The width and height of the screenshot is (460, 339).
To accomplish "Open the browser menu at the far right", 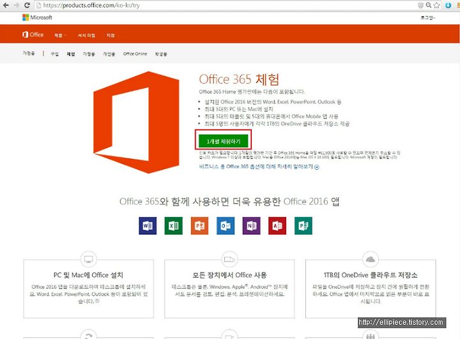I will pyautogui.click(x=457, y=5).
